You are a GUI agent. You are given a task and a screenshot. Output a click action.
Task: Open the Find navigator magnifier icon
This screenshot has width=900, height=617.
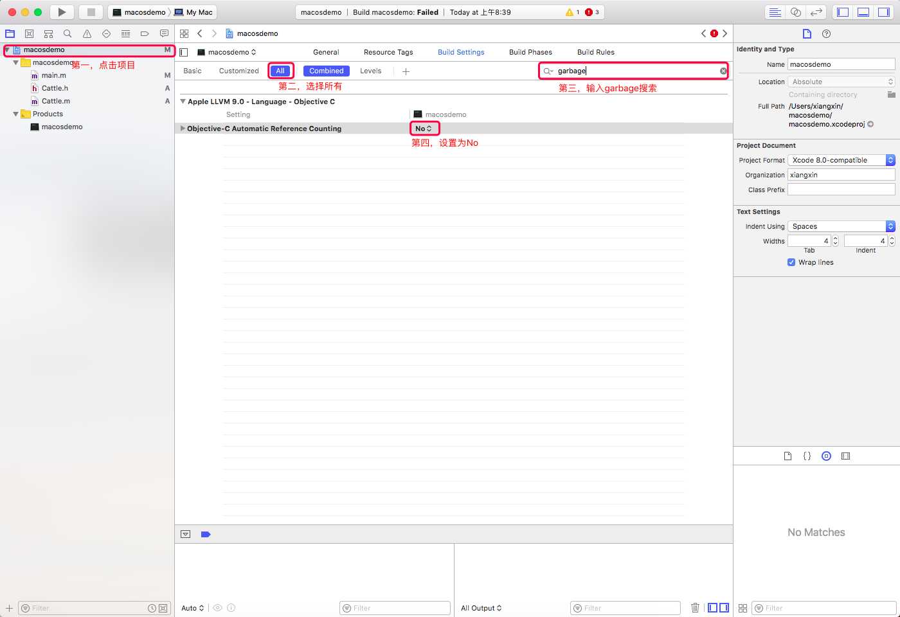pos(67,33)
